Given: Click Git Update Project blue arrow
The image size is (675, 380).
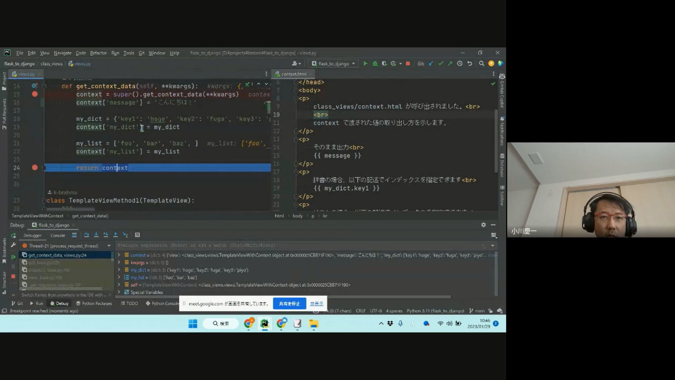Looking at the screenshot, I should click(431, 64).
